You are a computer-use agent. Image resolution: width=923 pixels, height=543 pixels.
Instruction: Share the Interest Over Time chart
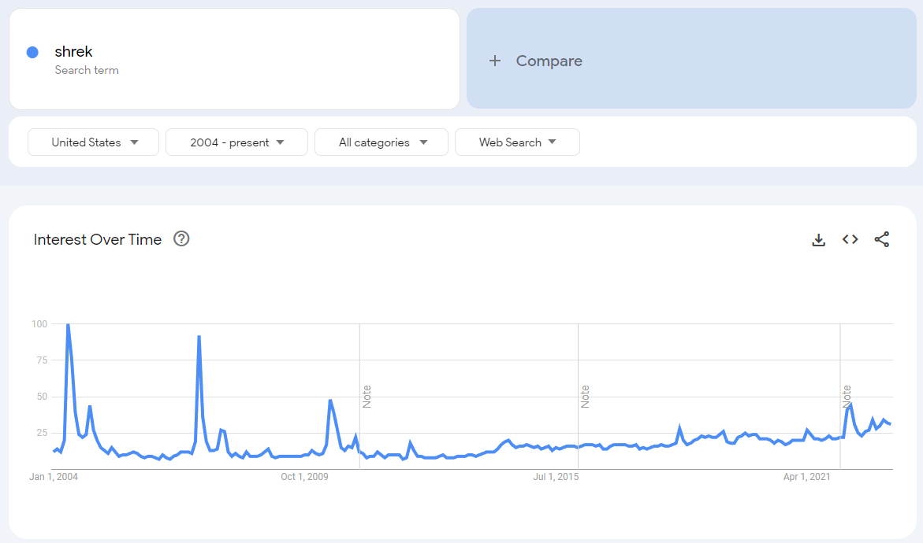[882, 239]
